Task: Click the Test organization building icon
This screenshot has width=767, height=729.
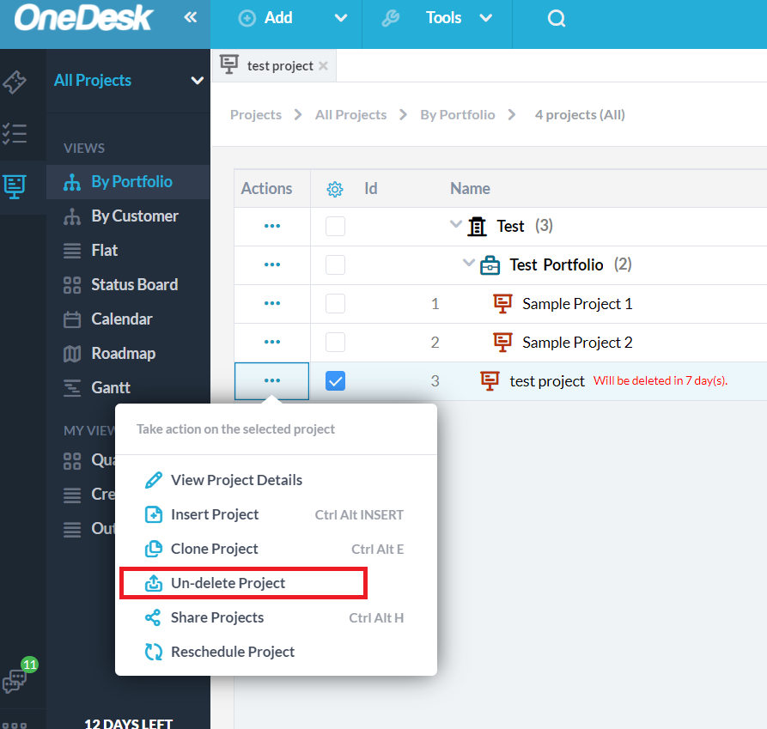Action: [x=477, y=227]
